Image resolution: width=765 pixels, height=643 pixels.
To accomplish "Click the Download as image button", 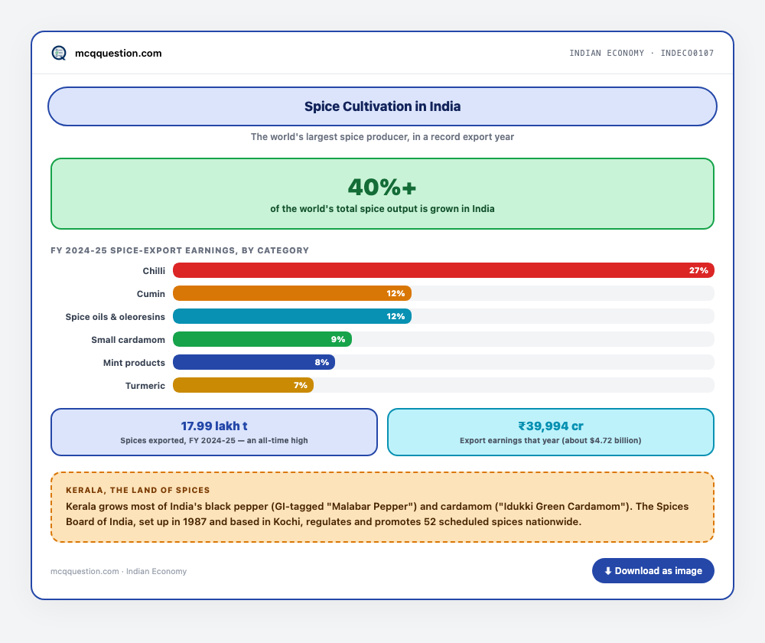I will tap(653, 571).
